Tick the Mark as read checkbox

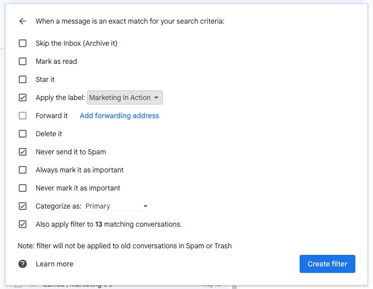coord(23,61)
